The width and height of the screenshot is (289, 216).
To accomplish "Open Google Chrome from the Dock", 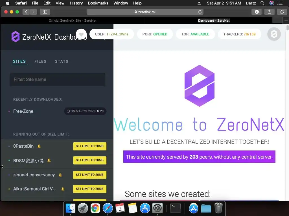I will pos(95,208).
